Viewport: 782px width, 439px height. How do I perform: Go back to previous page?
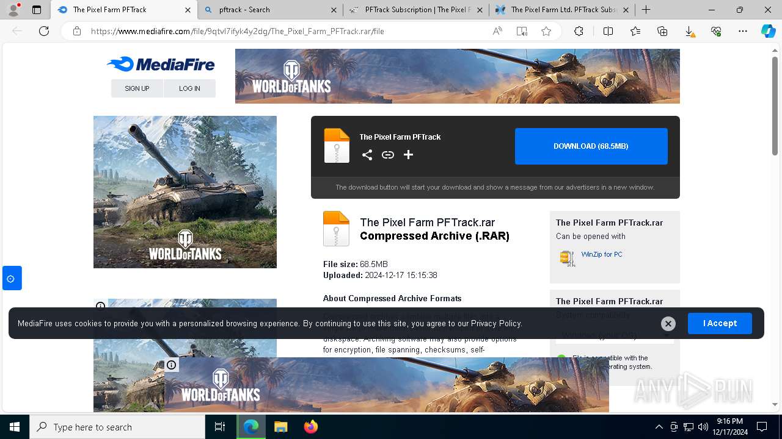pos(18,31)
